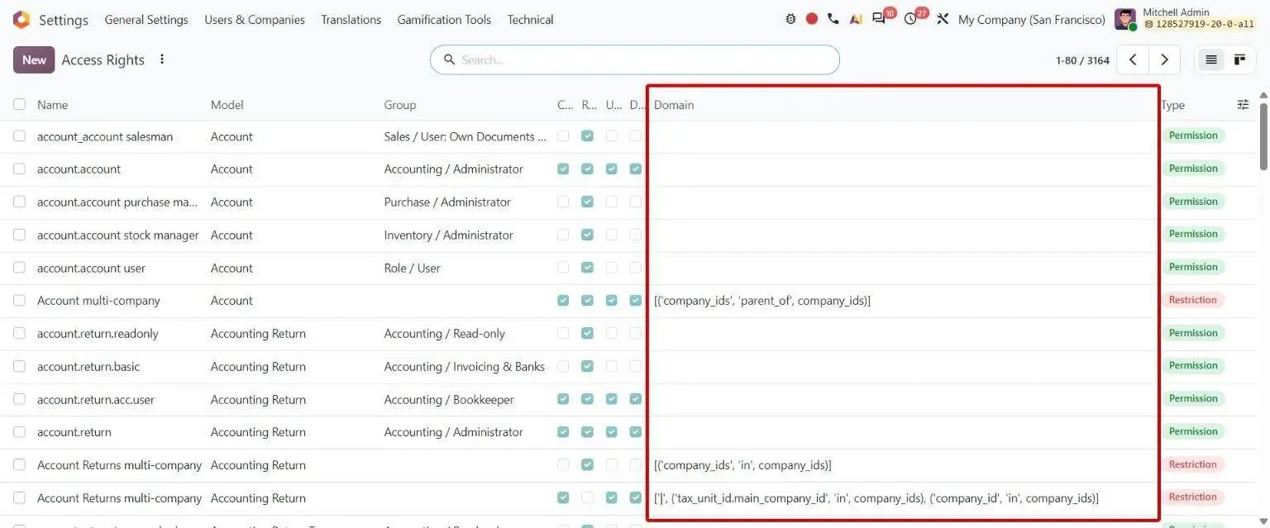Open the General Settings menu

[146, 19]
